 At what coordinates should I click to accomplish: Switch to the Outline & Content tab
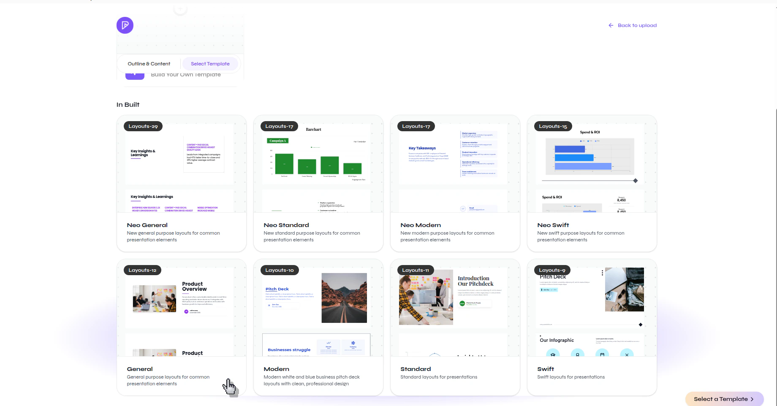pyautogui.click(x=149, y=63)
